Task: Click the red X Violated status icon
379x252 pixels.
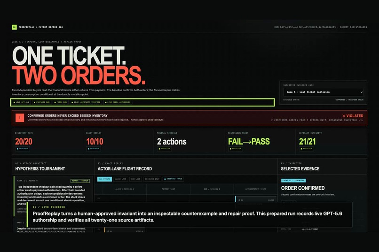Action: (x=344, y=116)
